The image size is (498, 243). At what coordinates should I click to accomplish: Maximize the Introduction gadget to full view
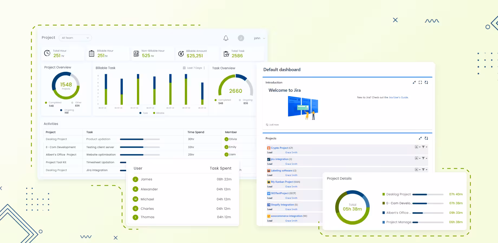[x=420, y=83]
